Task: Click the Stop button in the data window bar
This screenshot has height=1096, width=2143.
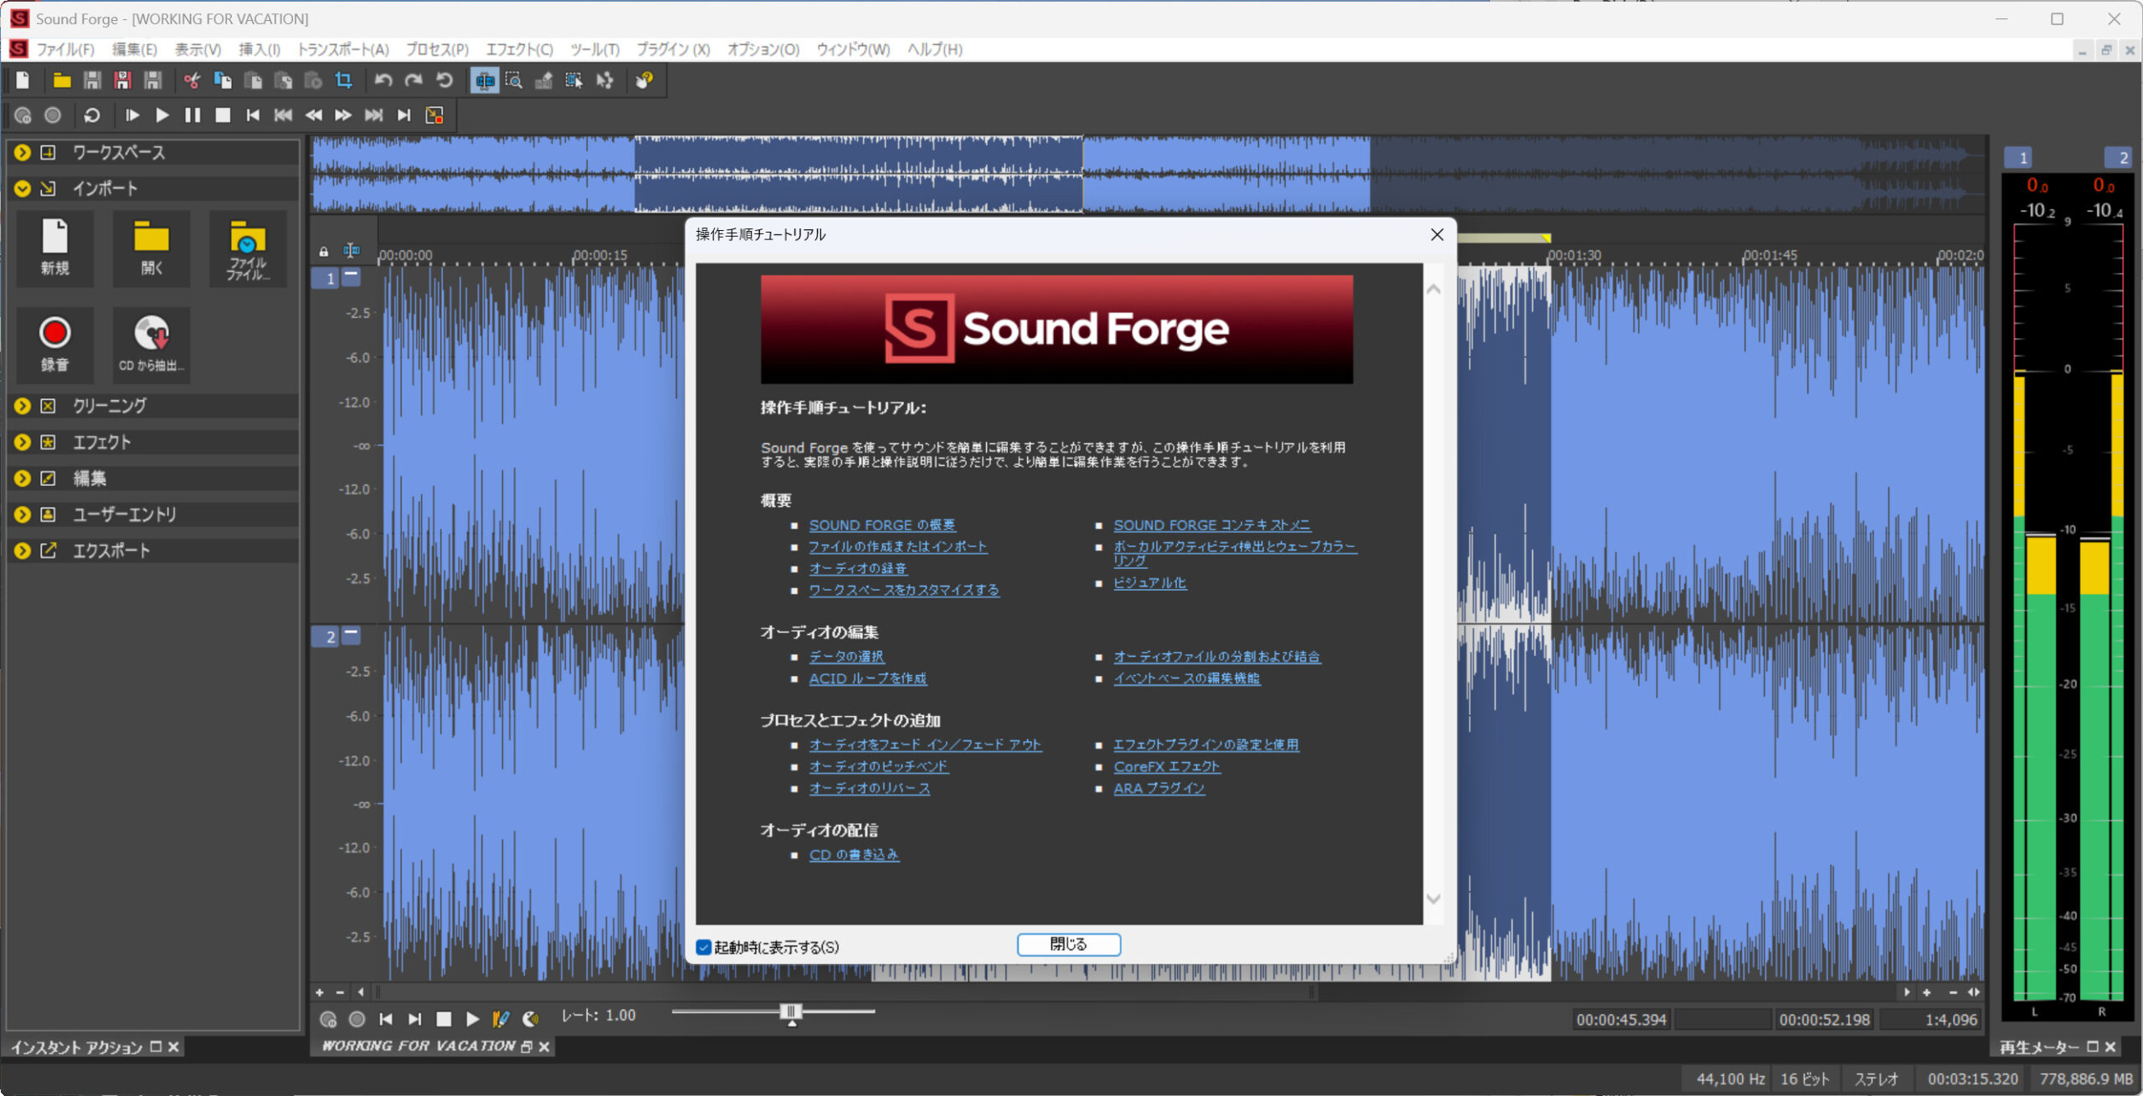Action: 444,1018
